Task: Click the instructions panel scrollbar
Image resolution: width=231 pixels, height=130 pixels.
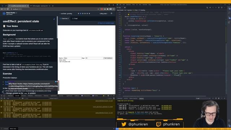Action: [57, 27]
